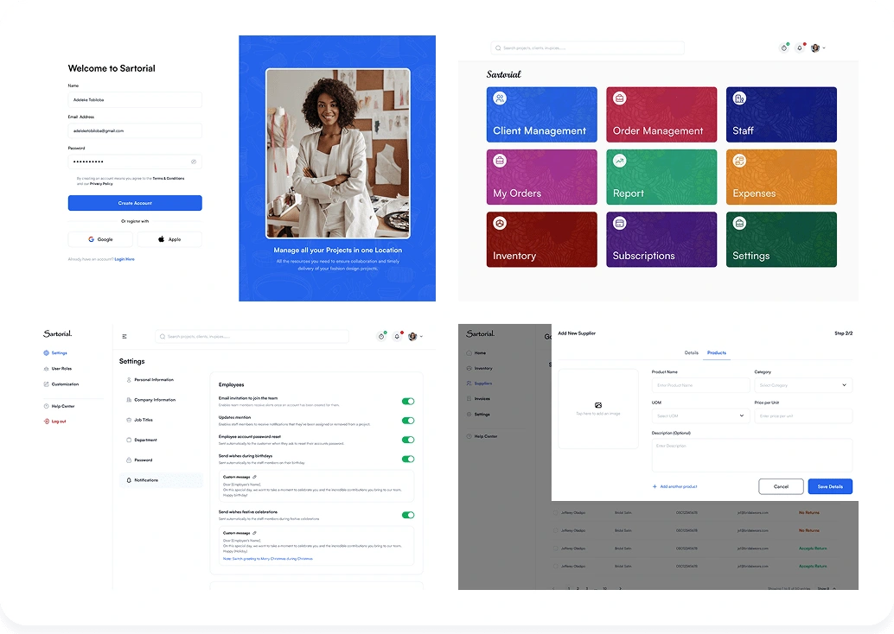This screenshot has height=634, width=894.
Task: Toggle Send wishes festive celebrations
Action: pyautogui.click(x=408, y=515)
